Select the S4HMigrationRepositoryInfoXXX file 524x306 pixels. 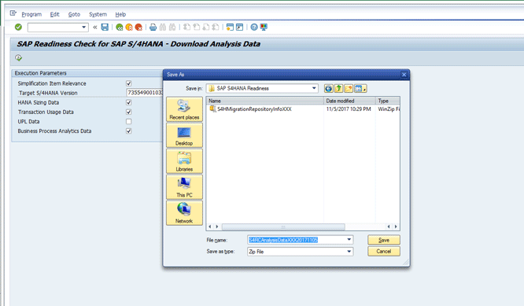251,109
